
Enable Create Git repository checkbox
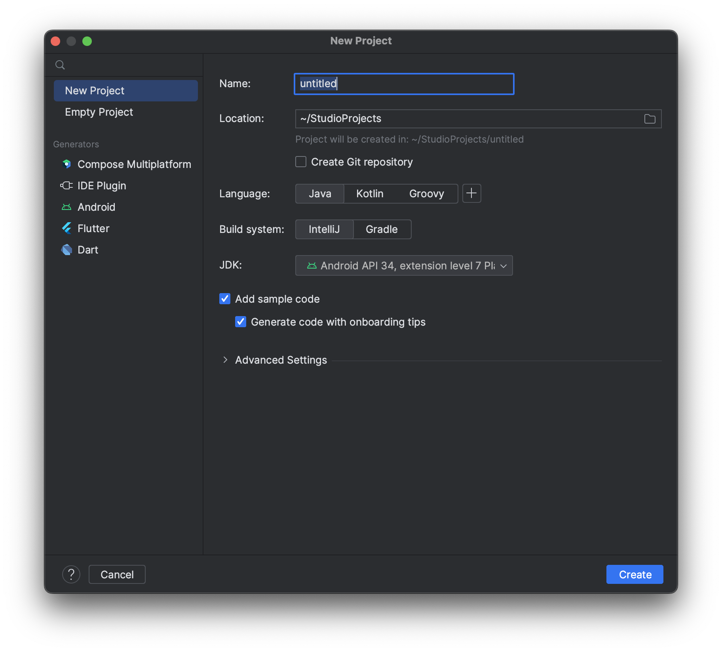[x=301, y=162]
